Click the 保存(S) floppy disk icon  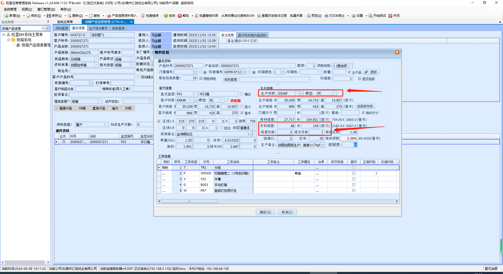(49, 16)
